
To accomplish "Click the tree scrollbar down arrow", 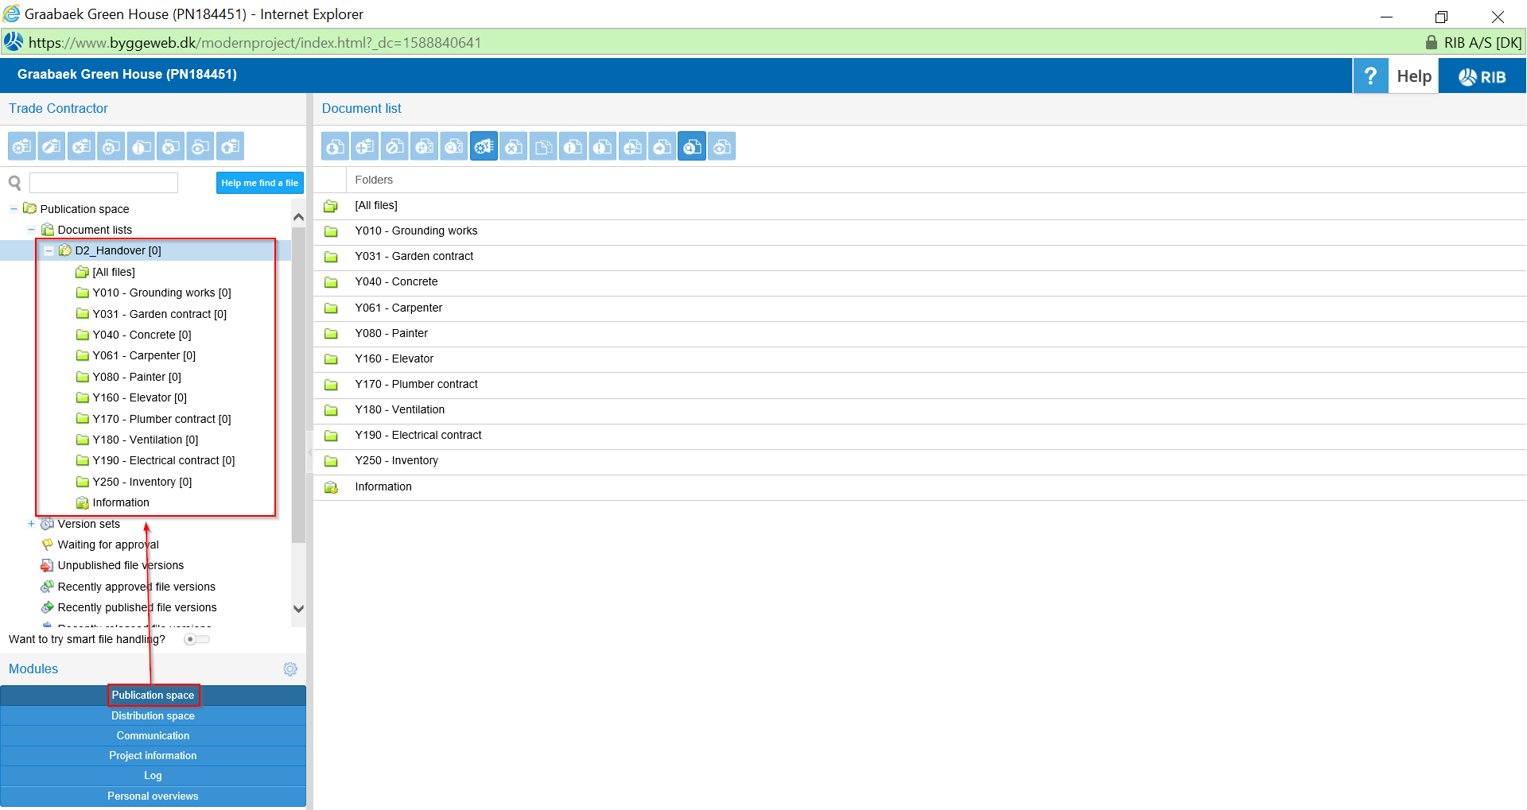I will pyautogui.click(x=298, y=609).
